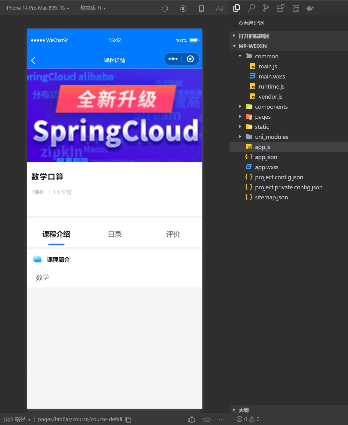Click the warning count icon
This screenshot has height=425, width=348.
[x=252, y=419]
